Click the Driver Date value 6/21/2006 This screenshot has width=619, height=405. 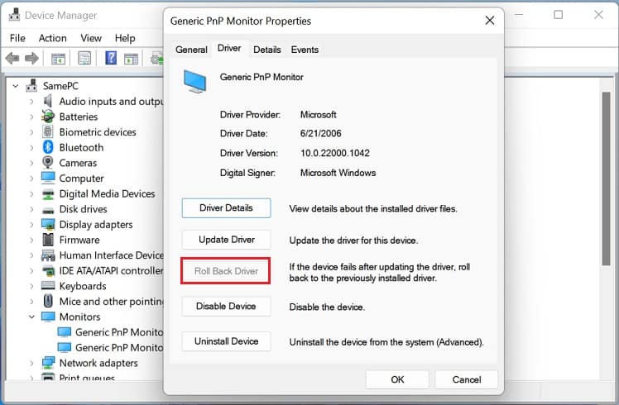coord(320,133)
